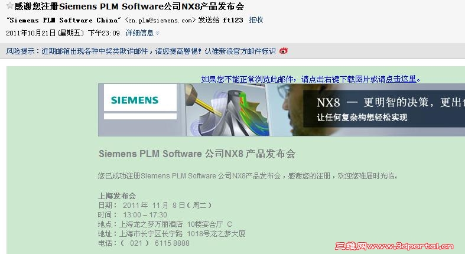The width and height of the screenshot is (465, 254).
Task: Click the email date 2011年10月21日
Action: (x=31, y=33)
